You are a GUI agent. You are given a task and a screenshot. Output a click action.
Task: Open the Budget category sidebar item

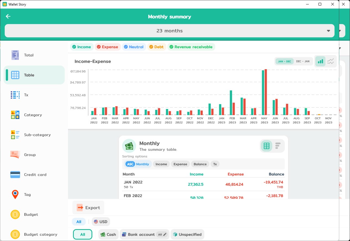click(34, 234)
